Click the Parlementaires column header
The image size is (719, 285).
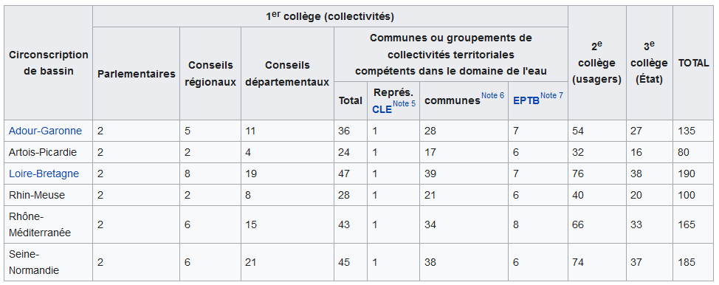point(136,73)
